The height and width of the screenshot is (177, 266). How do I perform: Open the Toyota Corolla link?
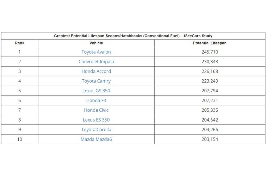tap(96, 129)
